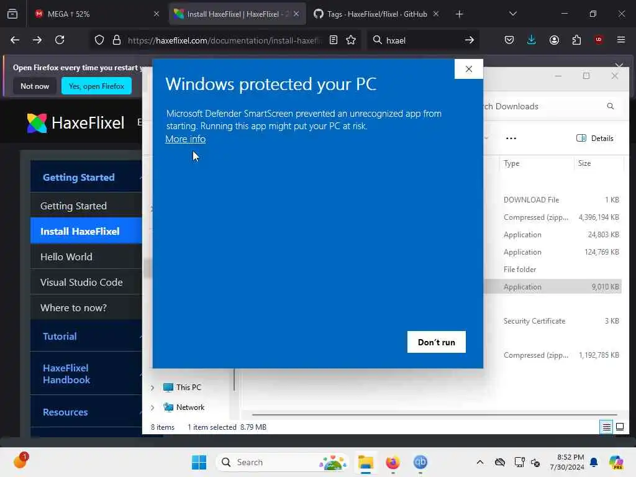636x477 pixels.
Task: Select the 9,010 KB Application row
Action: click(x=552, y=287)
